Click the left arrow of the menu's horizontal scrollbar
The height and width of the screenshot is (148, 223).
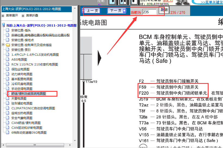(x=3, y=145)
